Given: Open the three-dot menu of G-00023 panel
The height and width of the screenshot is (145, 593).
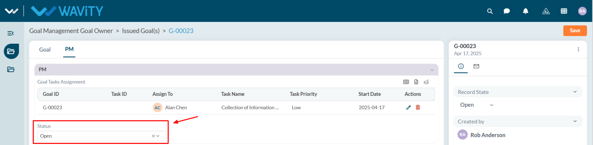Looking at the screenshot, I should tap(578, 49).
